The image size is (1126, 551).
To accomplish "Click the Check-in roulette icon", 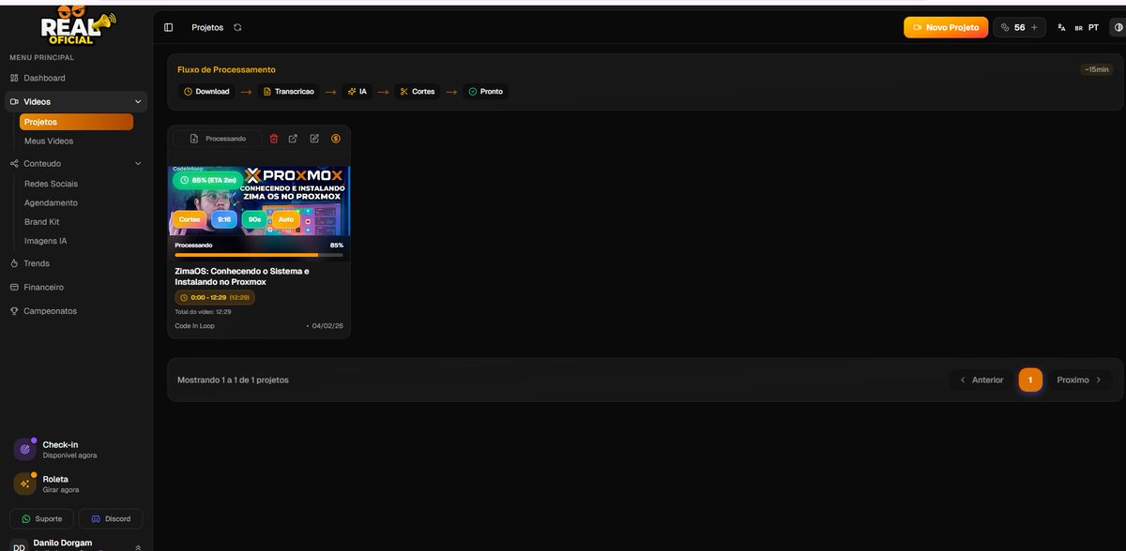I will click(24, 449).
